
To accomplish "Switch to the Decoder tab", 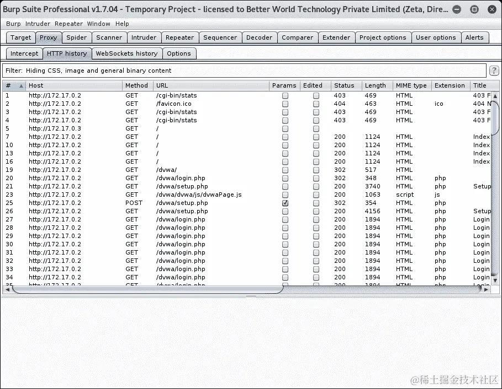I will point(260,37).
